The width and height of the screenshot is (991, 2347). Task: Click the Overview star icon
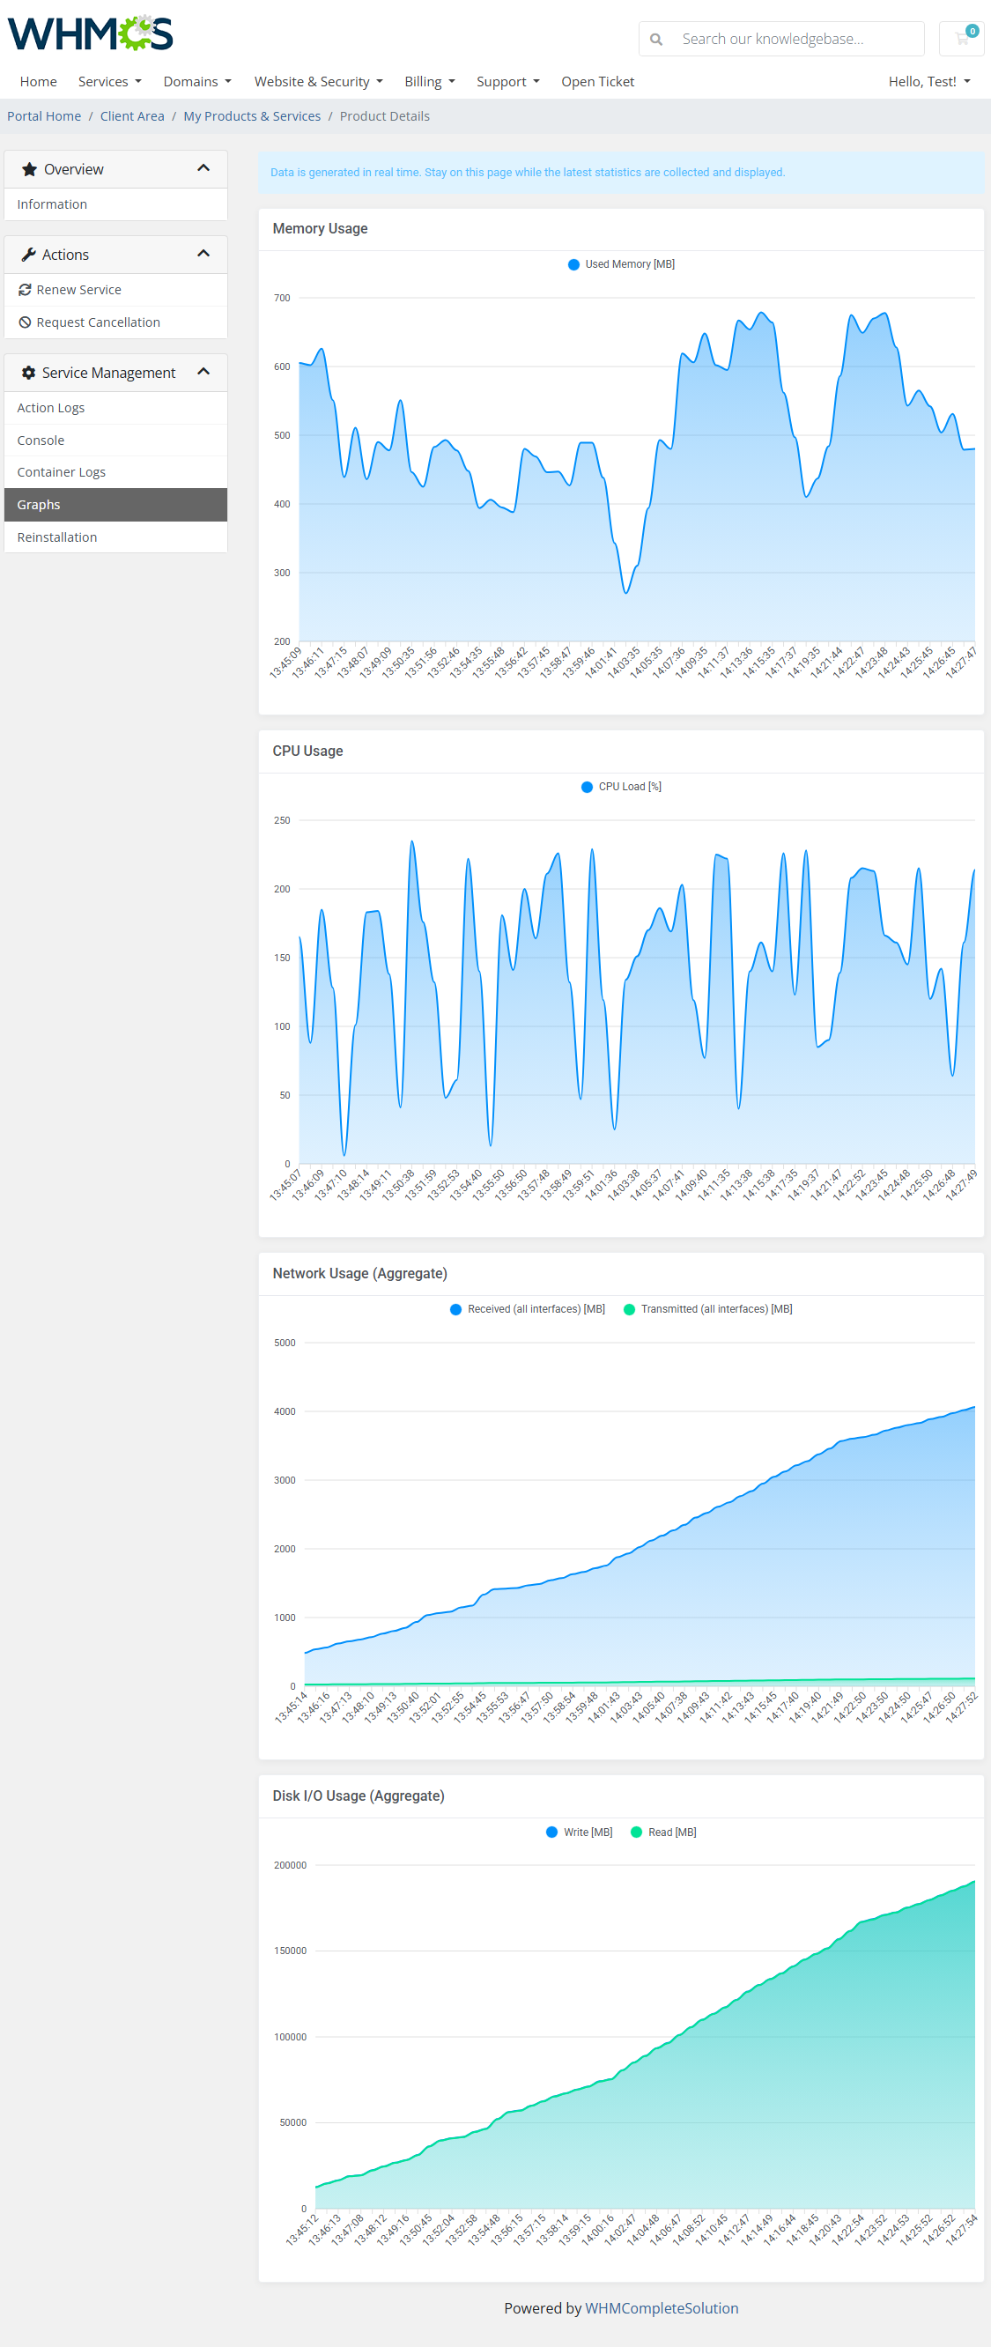[29, 169]
